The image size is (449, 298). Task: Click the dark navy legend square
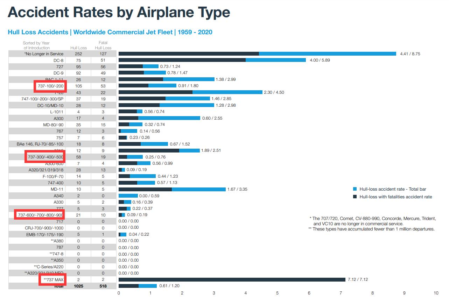tap(355, 197)
